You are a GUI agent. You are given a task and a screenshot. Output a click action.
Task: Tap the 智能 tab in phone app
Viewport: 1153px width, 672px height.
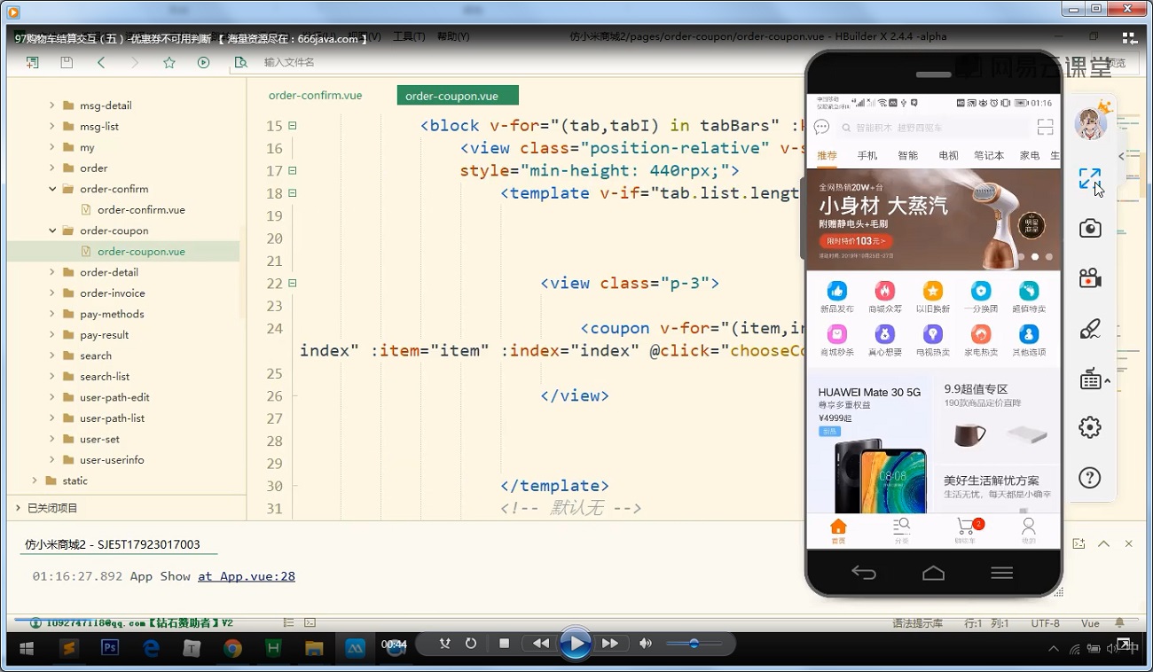[907, 155]
